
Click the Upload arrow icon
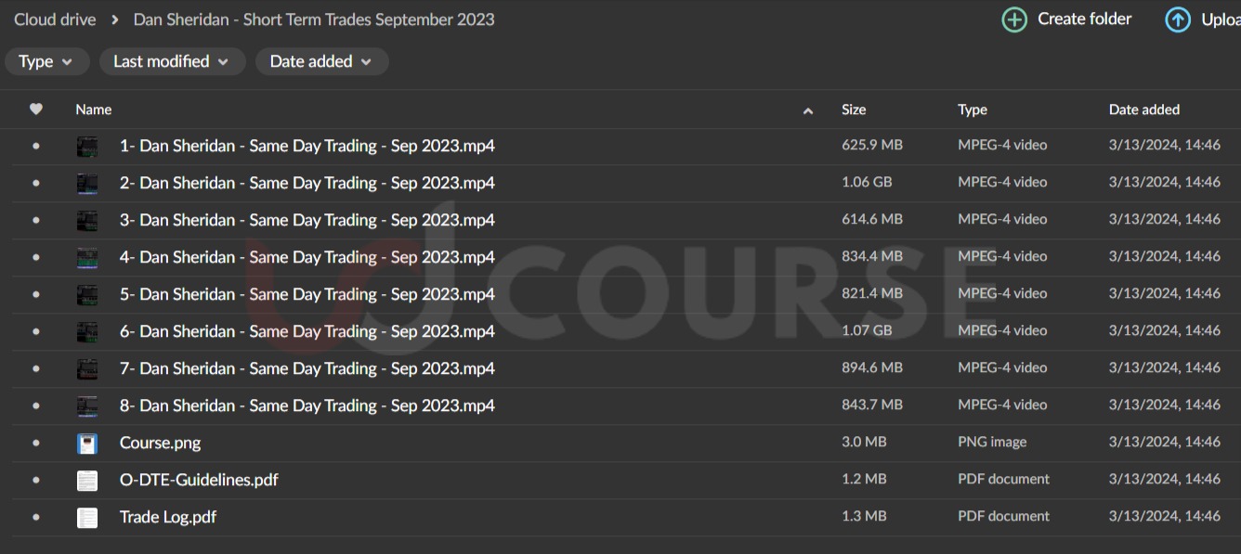[1178, 19]
